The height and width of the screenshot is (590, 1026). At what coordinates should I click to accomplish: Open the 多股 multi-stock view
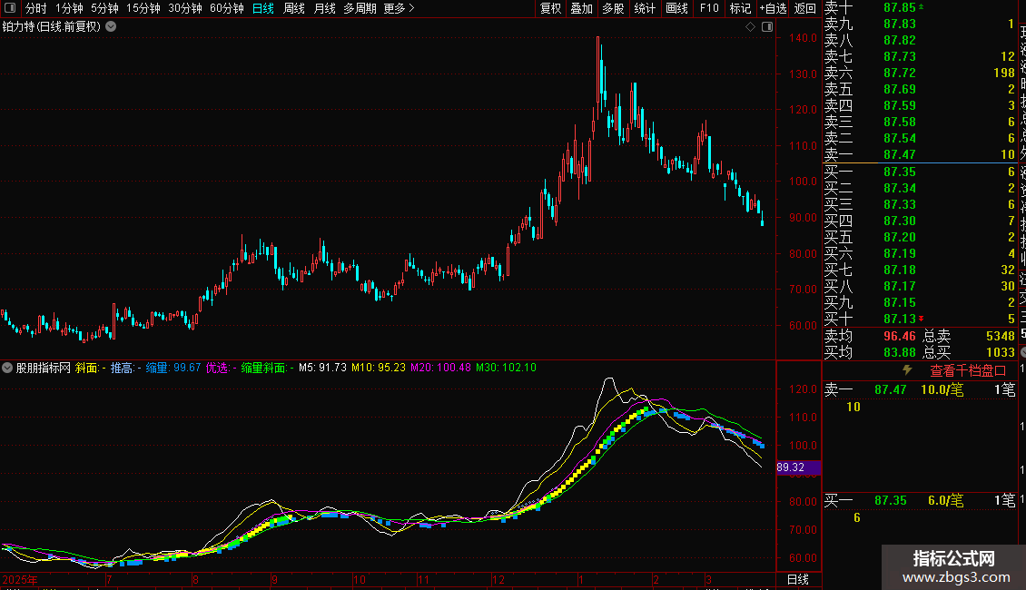click(613, 8)
